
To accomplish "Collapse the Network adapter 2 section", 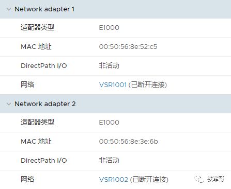I will (x=9, y=104).
